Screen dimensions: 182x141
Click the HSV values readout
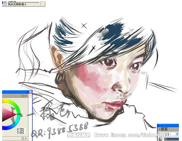pyautogui.click(x=20, y=131)
